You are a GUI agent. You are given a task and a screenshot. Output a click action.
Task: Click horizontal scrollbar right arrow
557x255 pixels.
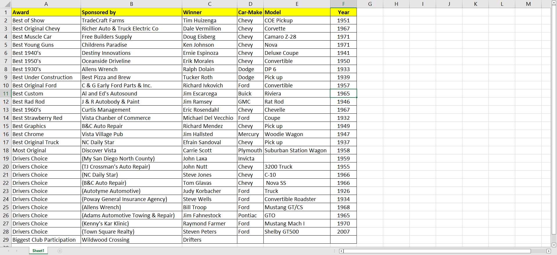pyautogui.click(x=549, y=251)
